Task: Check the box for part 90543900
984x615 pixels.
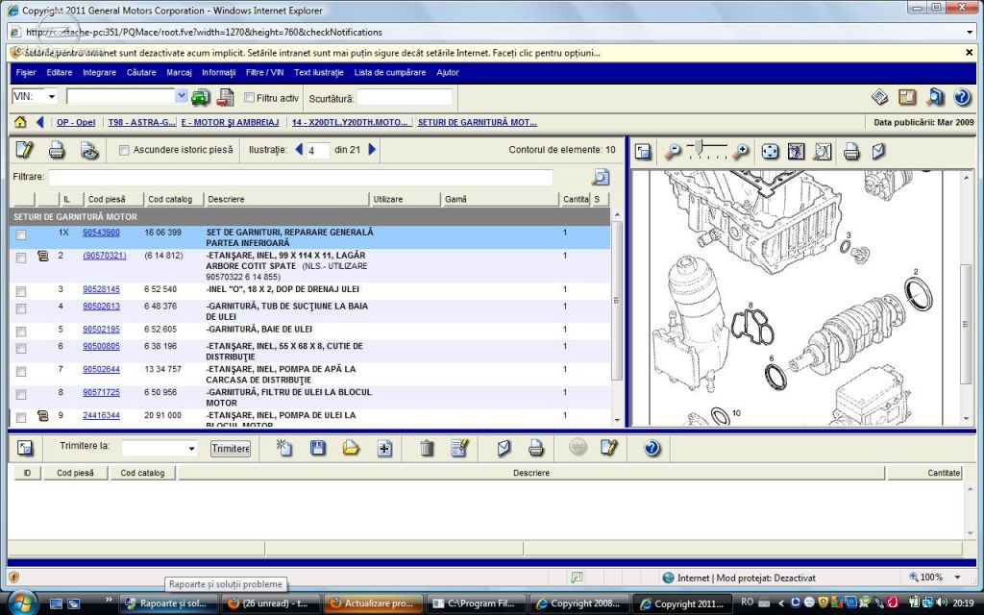Action: pyautogui.click(x=21, y=234)
